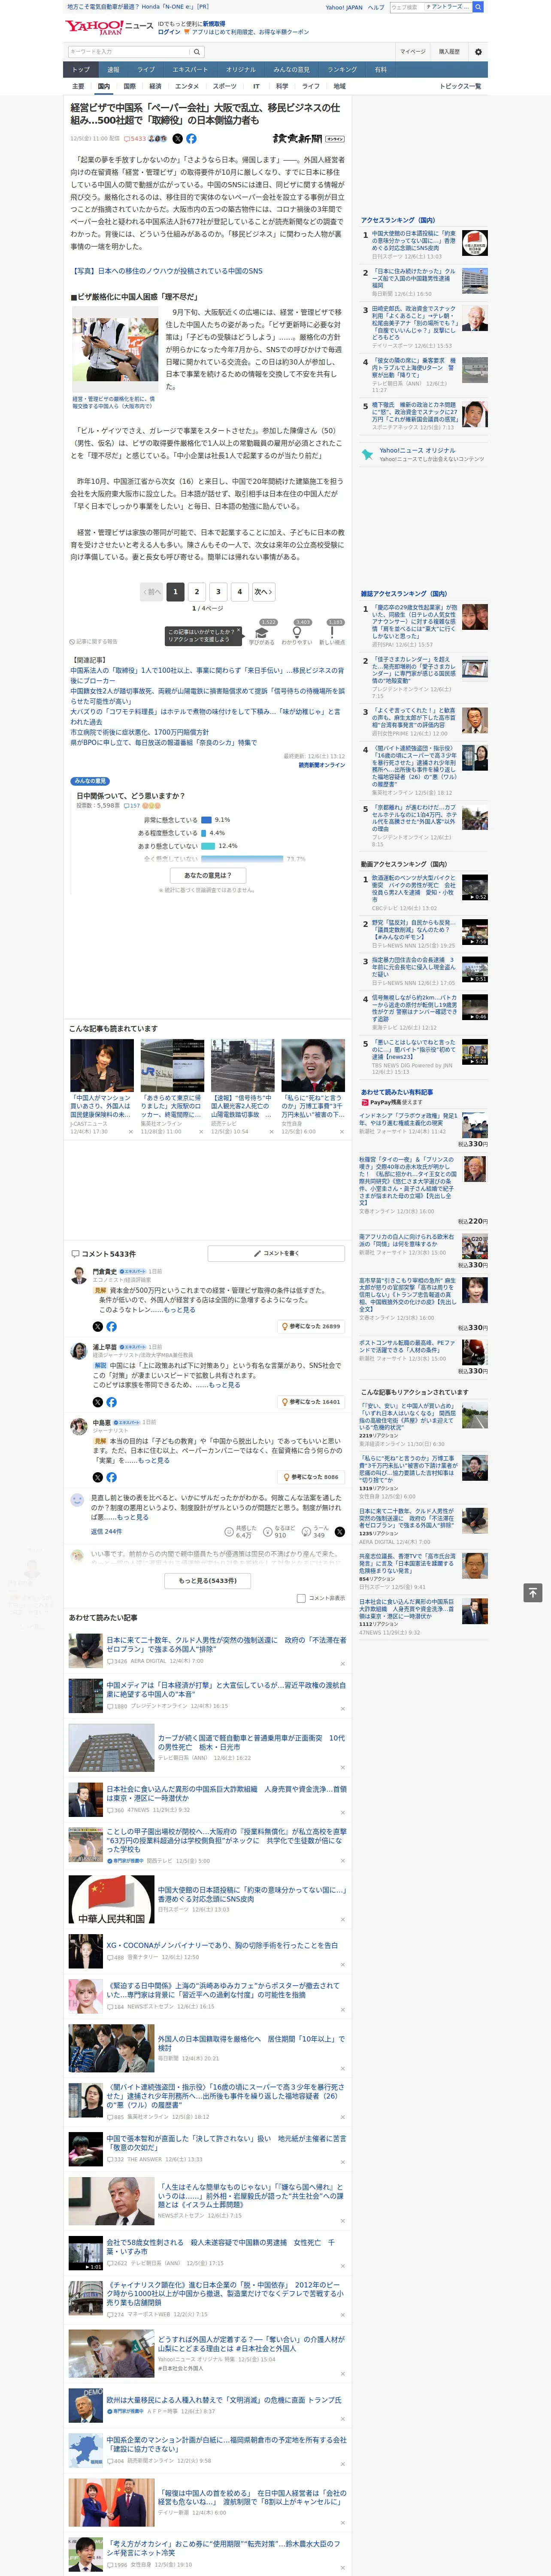
Task: Select the エンタメ category
Action: pos(187,86)
